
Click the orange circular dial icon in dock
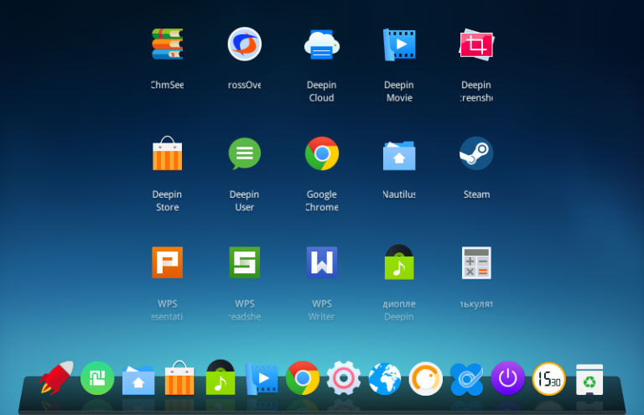pyautogui.click(x=426, y=378)
